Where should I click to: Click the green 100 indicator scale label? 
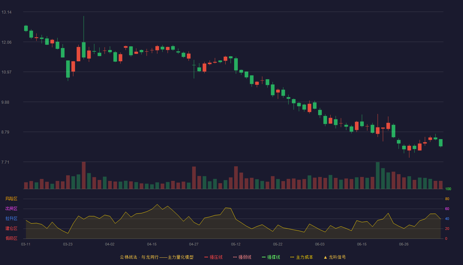tap(448, 189)
